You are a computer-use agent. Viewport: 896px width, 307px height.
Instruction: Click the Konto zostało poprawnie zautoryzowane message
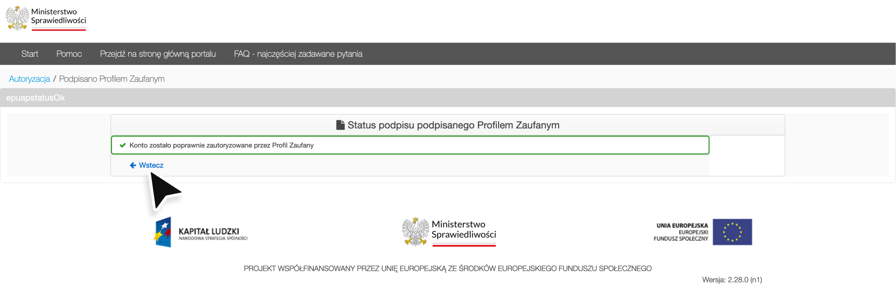tap(221, 145)
